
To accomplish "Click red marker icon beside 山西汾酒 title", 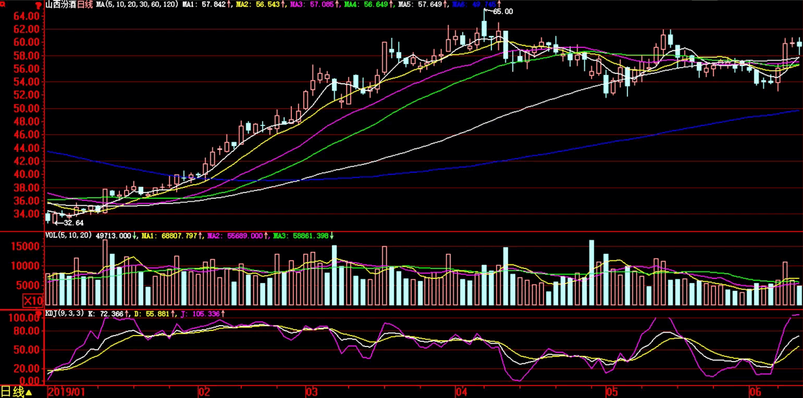I will click(x=39, y=5).
